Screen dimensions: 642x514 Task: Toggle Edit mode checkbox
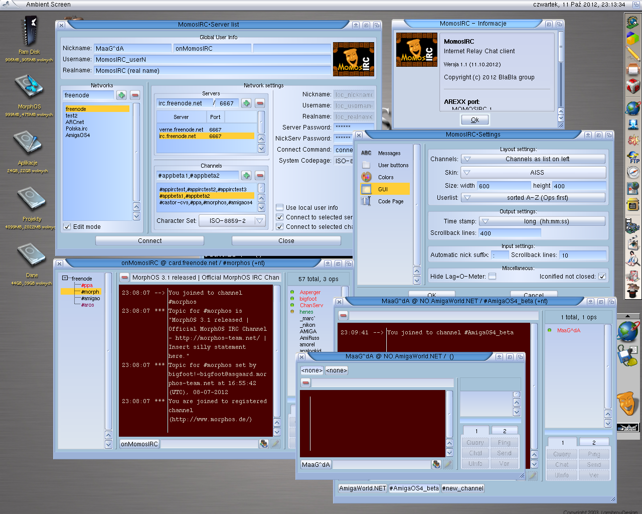click(67, 226)
